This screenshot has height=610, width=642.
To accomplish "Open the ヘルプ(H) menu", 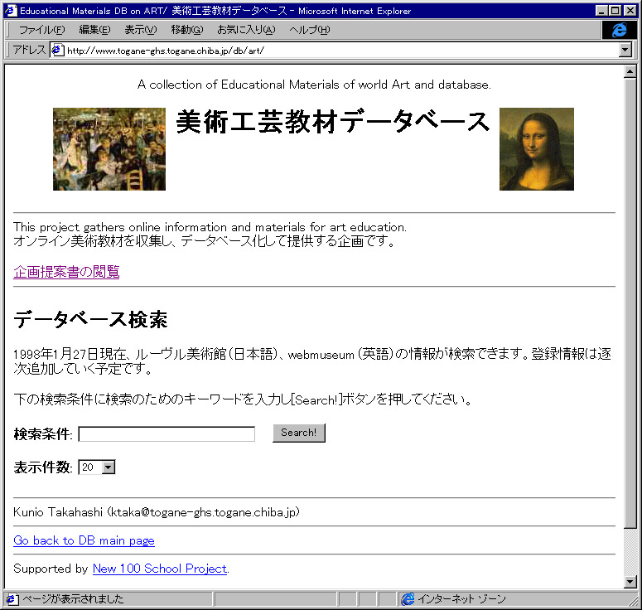I will coord(309,30).
